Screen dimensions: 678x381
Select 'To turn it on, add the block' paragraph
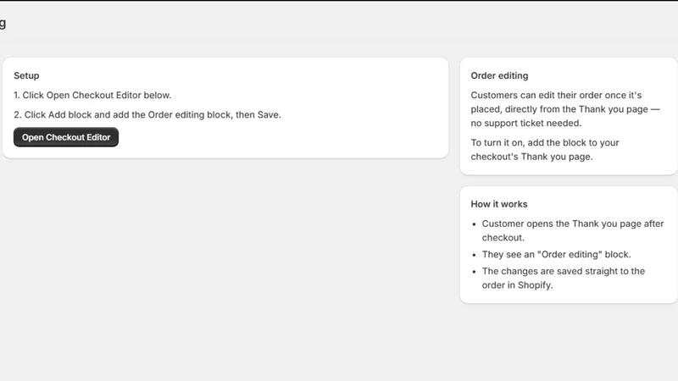pos(545,150)
